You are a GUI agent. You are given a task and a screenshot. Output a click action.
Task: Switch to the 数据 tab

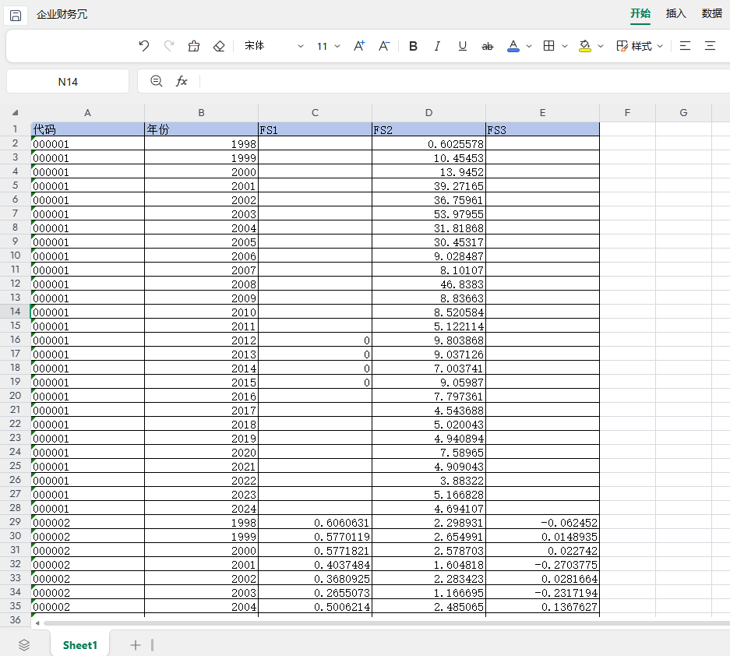[711, 13]
